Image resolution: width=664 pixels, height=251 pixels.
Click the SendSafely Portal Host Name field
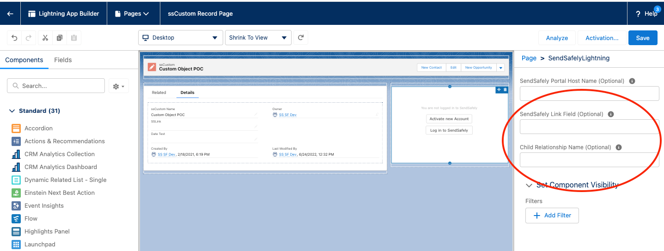(x=589, y=93)
